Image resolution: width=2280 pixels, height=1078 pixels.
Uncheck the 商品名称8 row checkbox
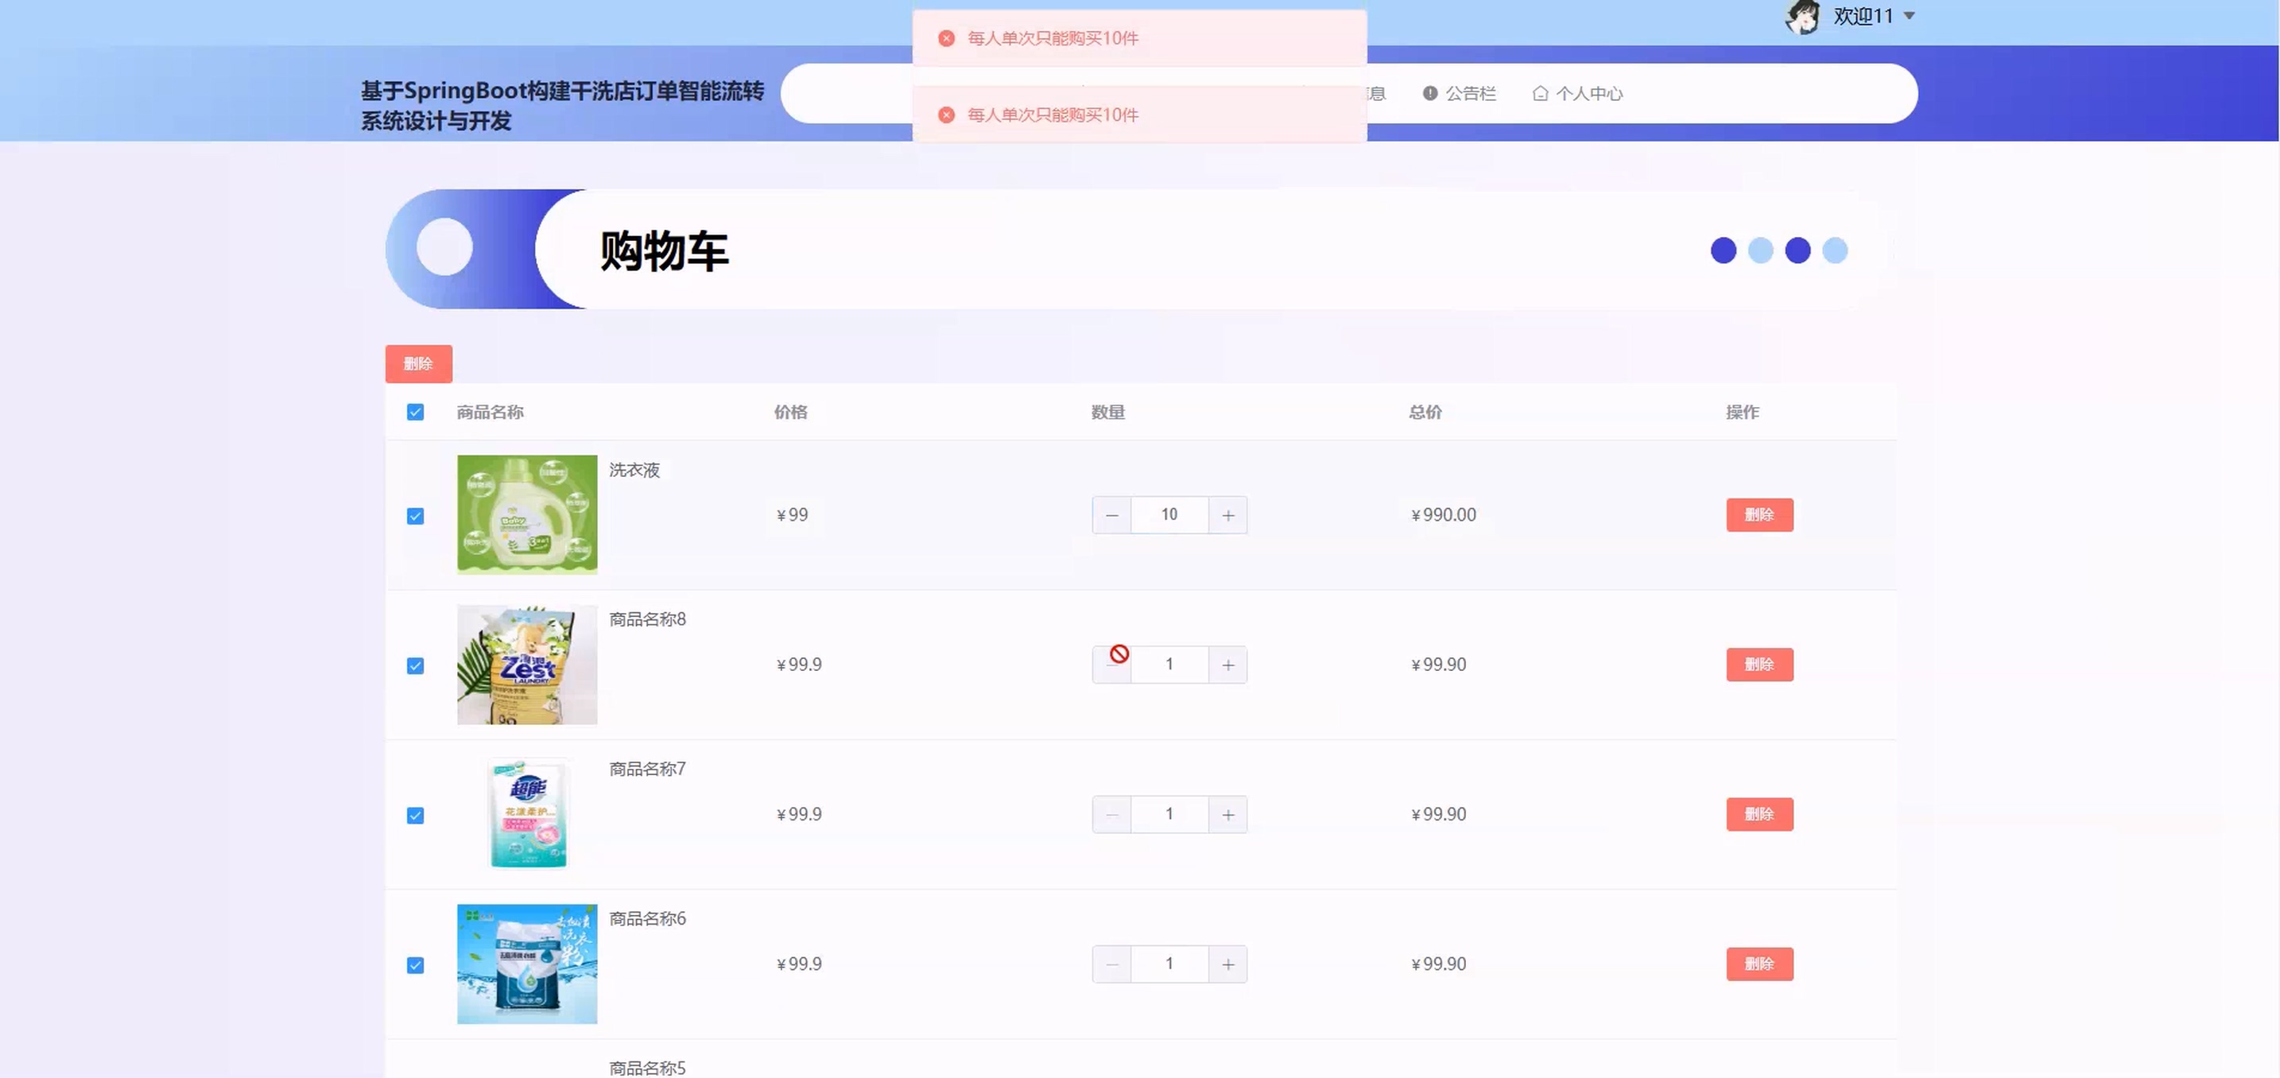click(415, 665)
